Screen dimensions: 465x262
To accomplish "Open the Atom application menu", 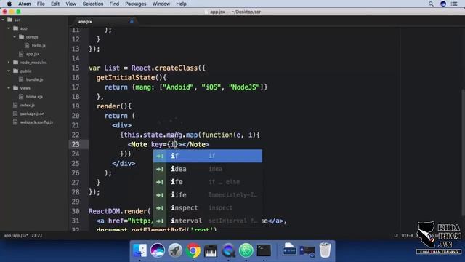I will pos(24,4).
